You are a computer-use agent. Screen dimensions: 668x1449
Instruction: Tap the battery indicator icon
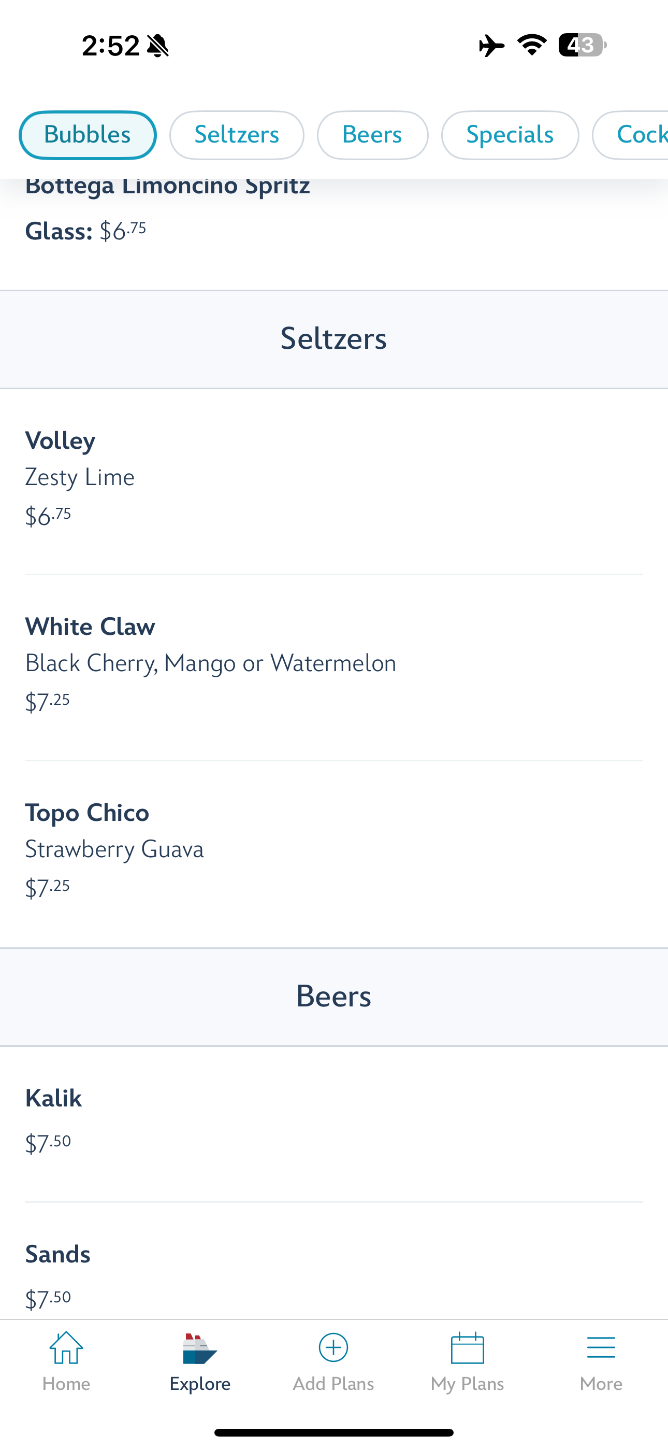pyautogui.click(x=582, y=45)
